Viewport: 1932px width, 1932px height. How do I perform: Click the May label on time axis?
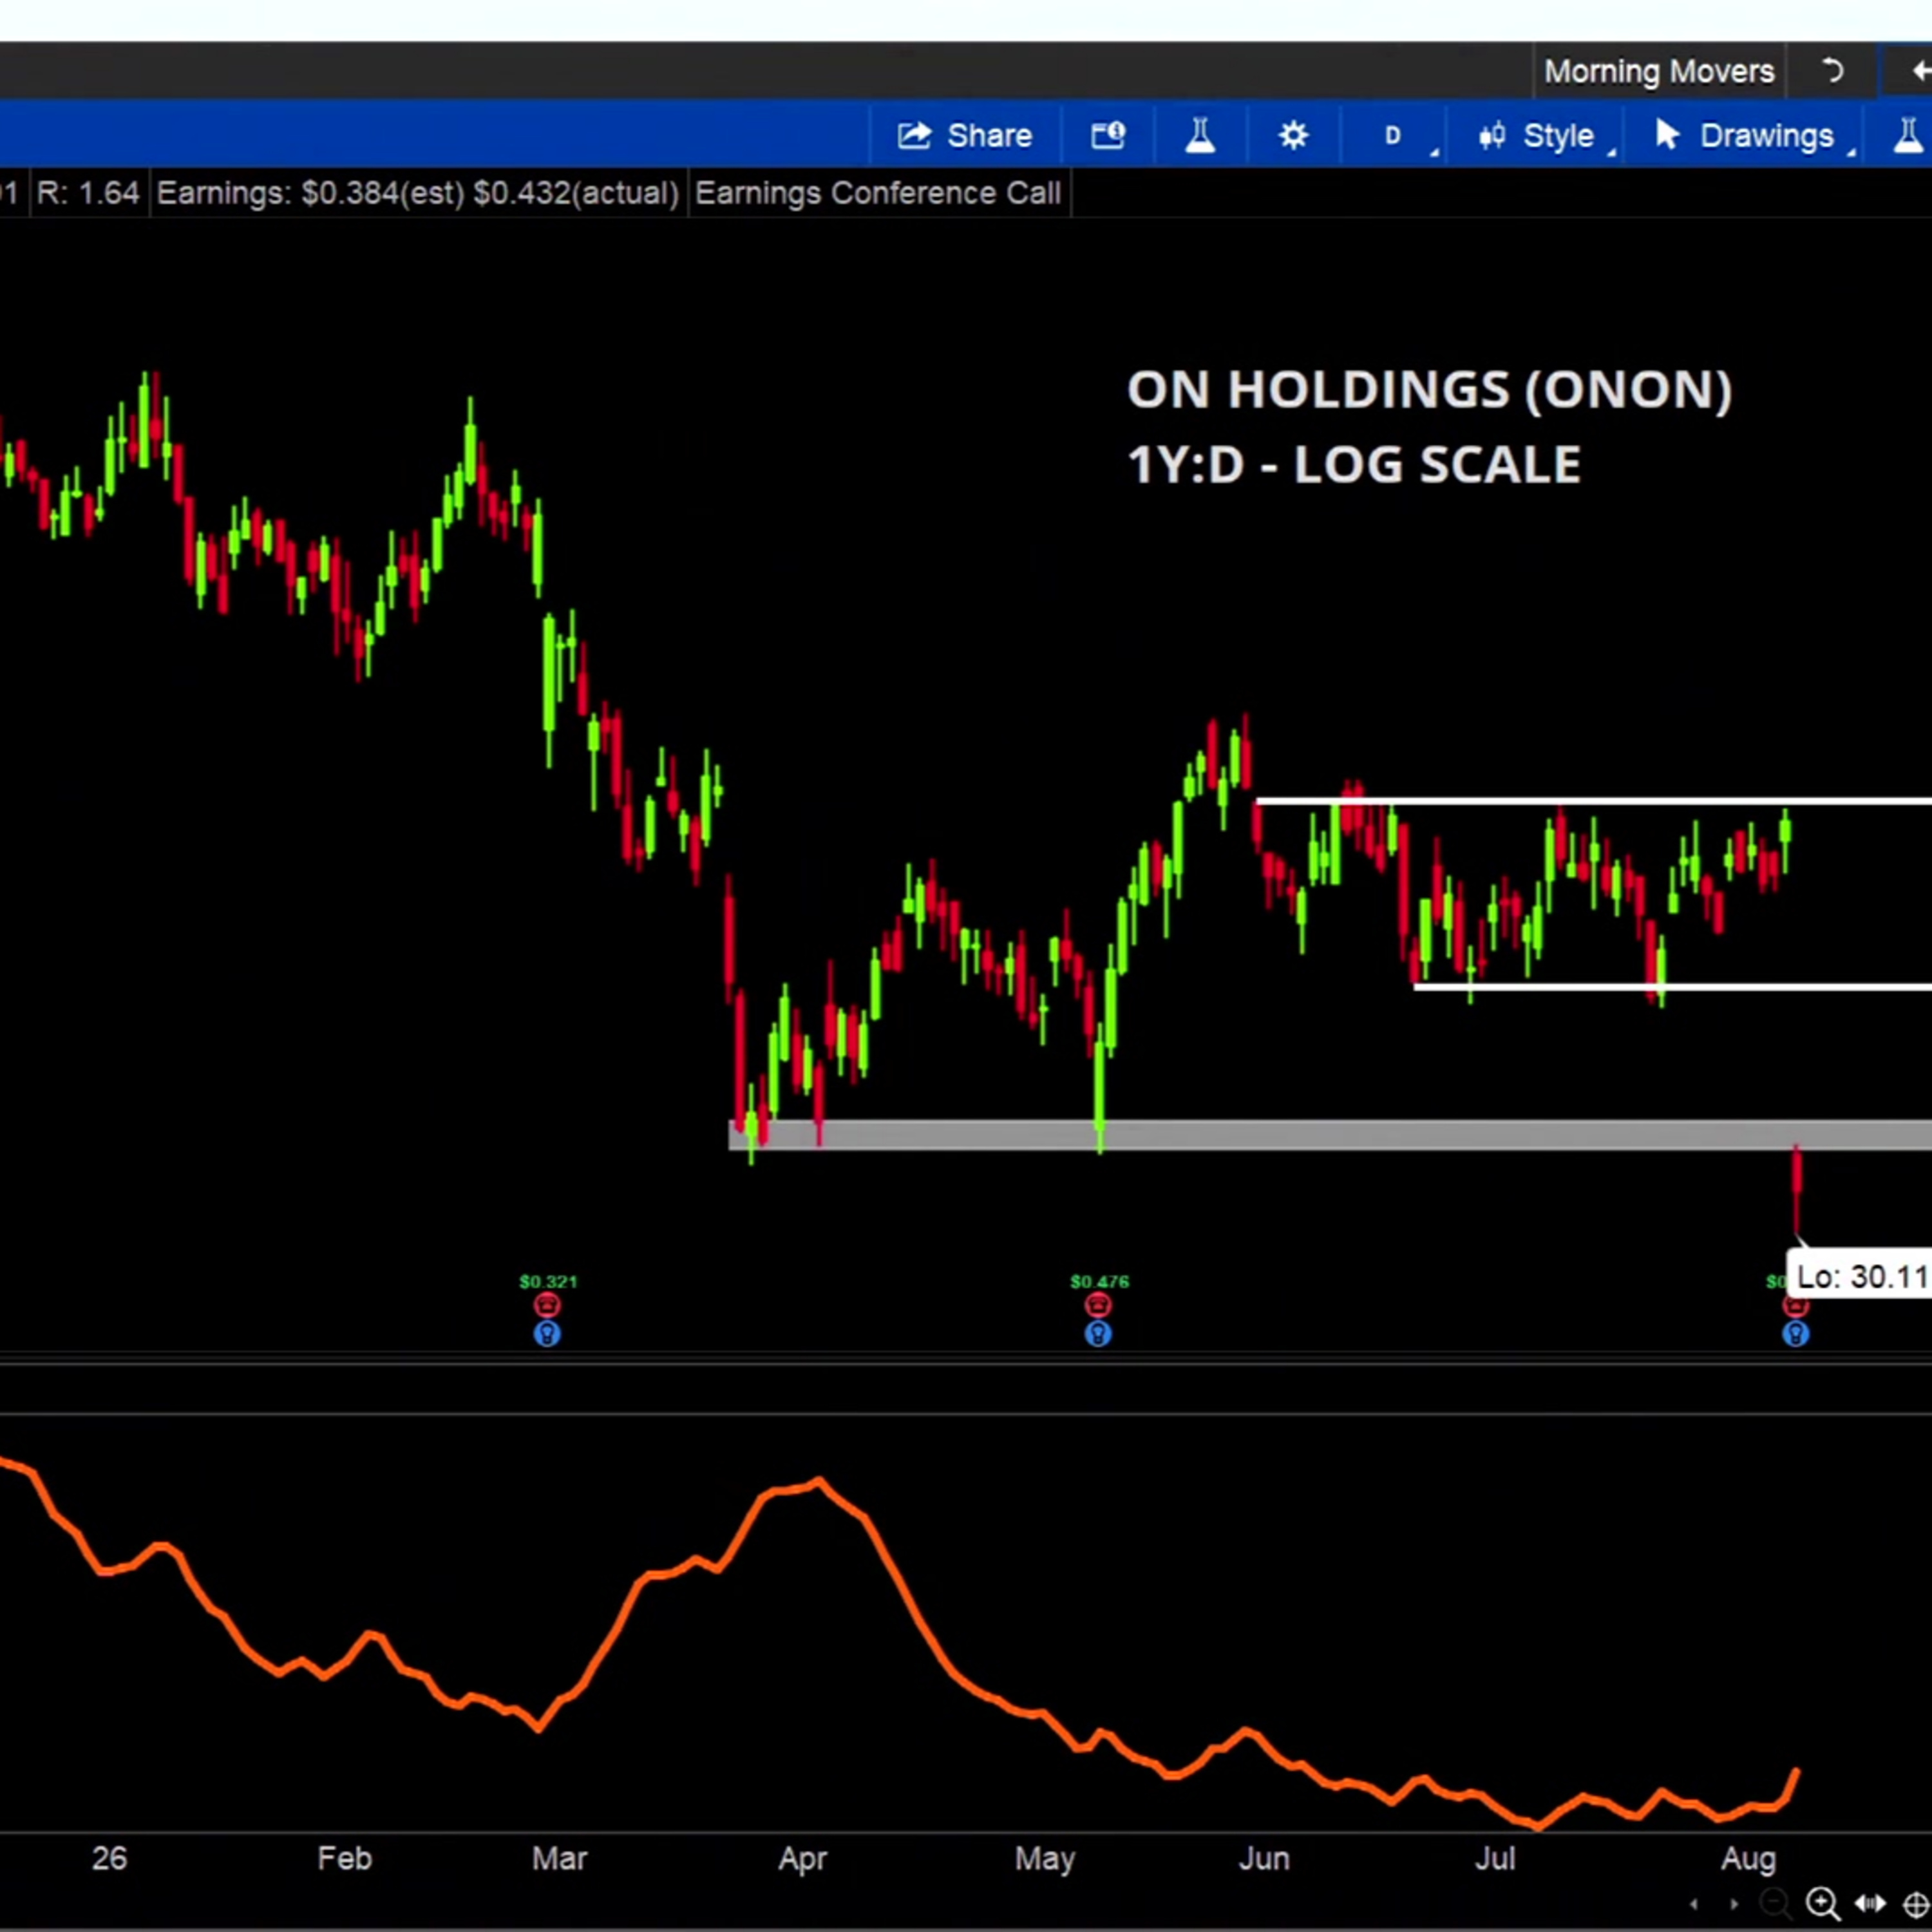click(1044, 1858)
